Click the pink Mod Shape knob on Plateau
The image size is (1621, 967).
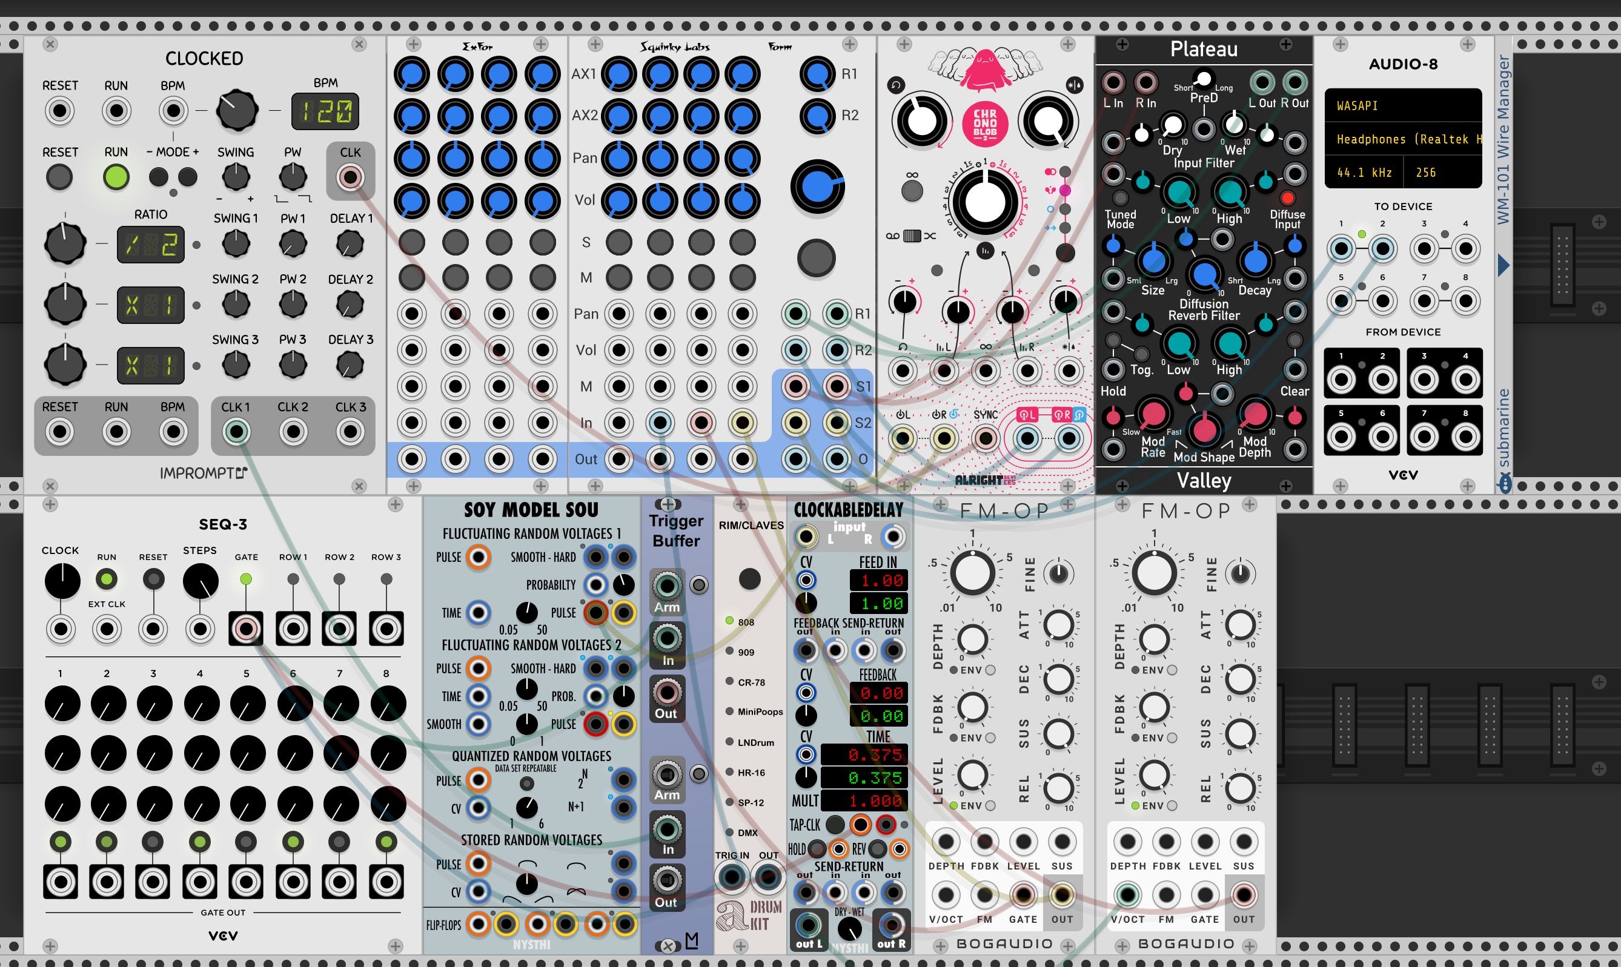point(1203,429)
